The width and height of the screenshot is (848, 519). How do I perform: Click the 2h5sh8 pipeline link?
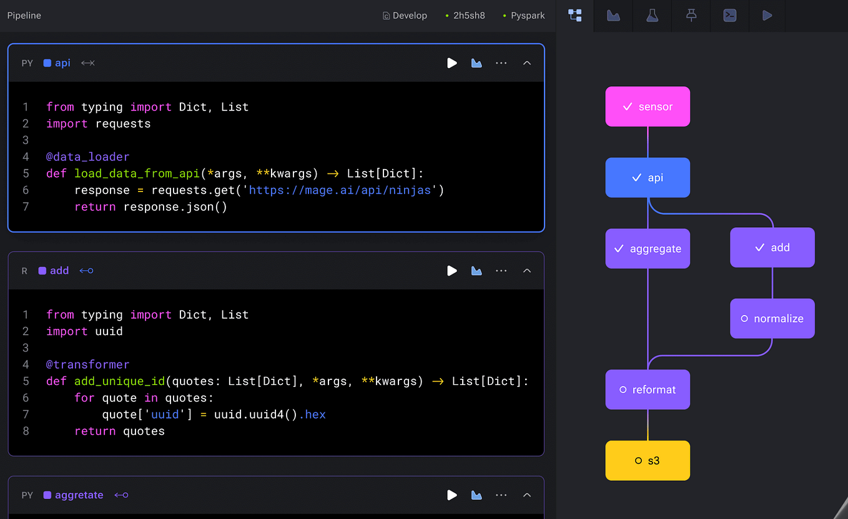(x=469, y=15)
